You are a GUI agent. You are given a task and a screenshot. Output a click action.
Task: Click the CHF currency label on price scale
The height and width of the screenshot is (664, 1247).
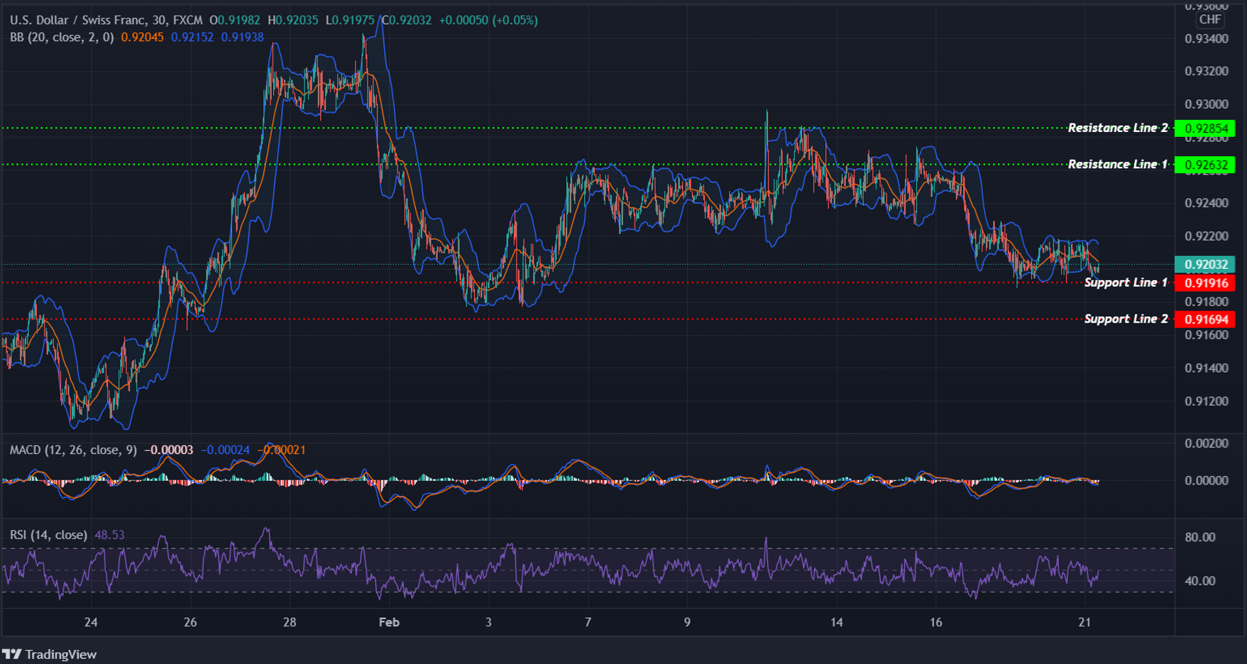1209,20
